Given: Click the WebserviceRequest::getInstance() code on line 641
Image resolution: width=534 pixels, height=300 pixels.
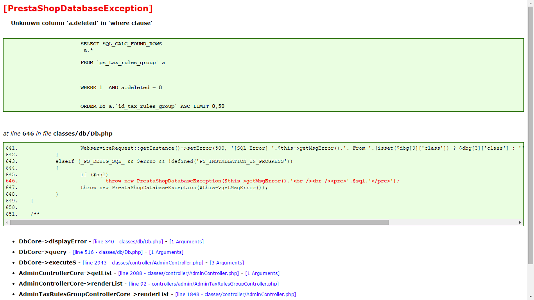Looking at the screenshot, I should tap(302, 148).
